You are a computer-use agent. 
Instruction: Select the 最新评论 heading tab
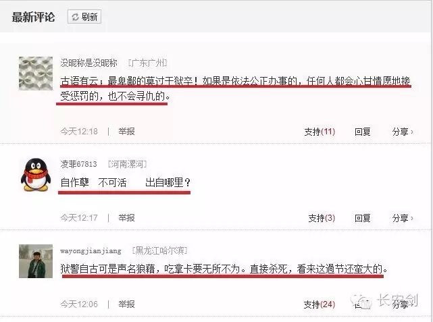coord(33,17)
